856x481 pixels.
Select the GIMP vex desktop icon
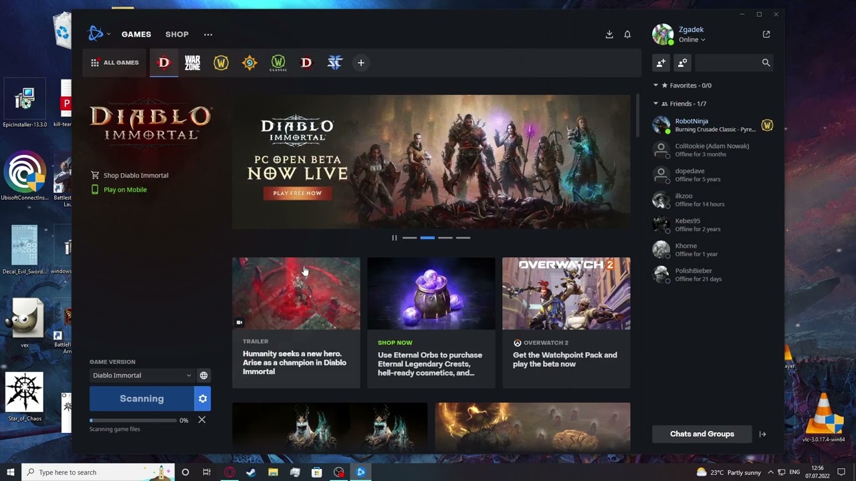[x=25, y=323]
